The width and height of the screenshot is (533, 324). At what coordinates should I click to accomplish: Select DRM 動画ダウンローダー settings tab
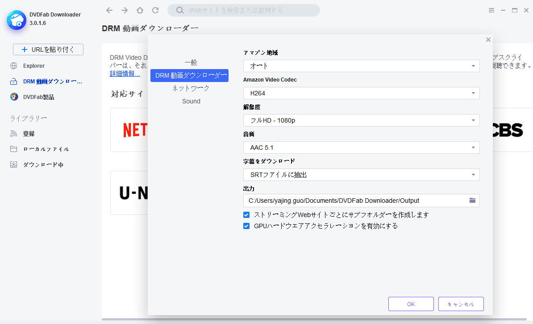189,75
